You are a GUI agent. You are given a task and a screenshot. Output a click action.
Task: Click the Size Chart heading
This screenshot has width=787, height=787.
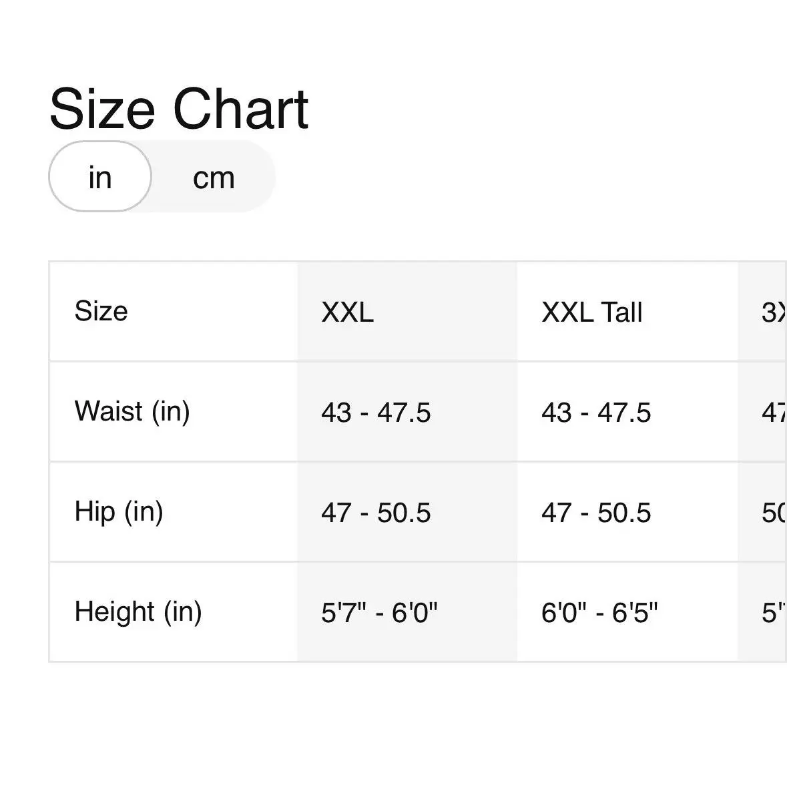[x=179, y=108]
